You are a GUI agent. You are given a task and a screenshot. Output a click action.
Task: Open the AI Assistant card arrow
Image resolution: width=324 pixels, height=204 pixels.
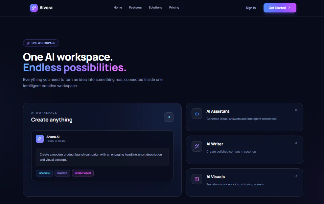click(296, 110)
